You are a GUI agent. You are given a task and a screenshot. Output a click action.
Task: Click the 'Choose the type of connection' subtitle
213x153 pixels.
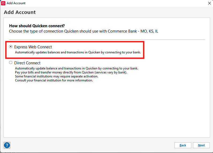coord(83,31)
